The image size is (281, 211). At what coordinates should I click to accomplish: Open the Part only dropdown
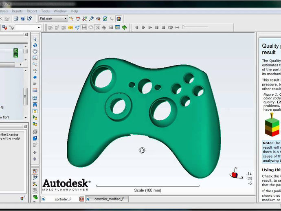53,18
